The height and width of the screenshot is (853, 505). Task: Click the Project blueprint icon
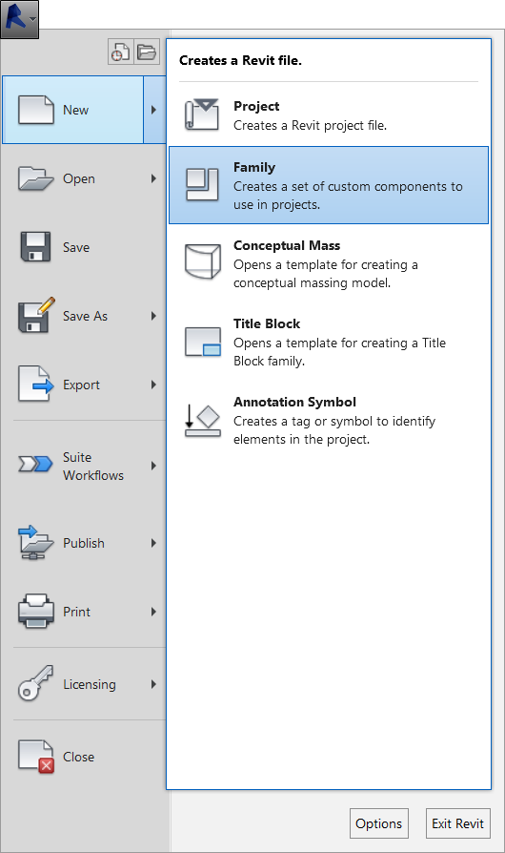pos(202,114)
